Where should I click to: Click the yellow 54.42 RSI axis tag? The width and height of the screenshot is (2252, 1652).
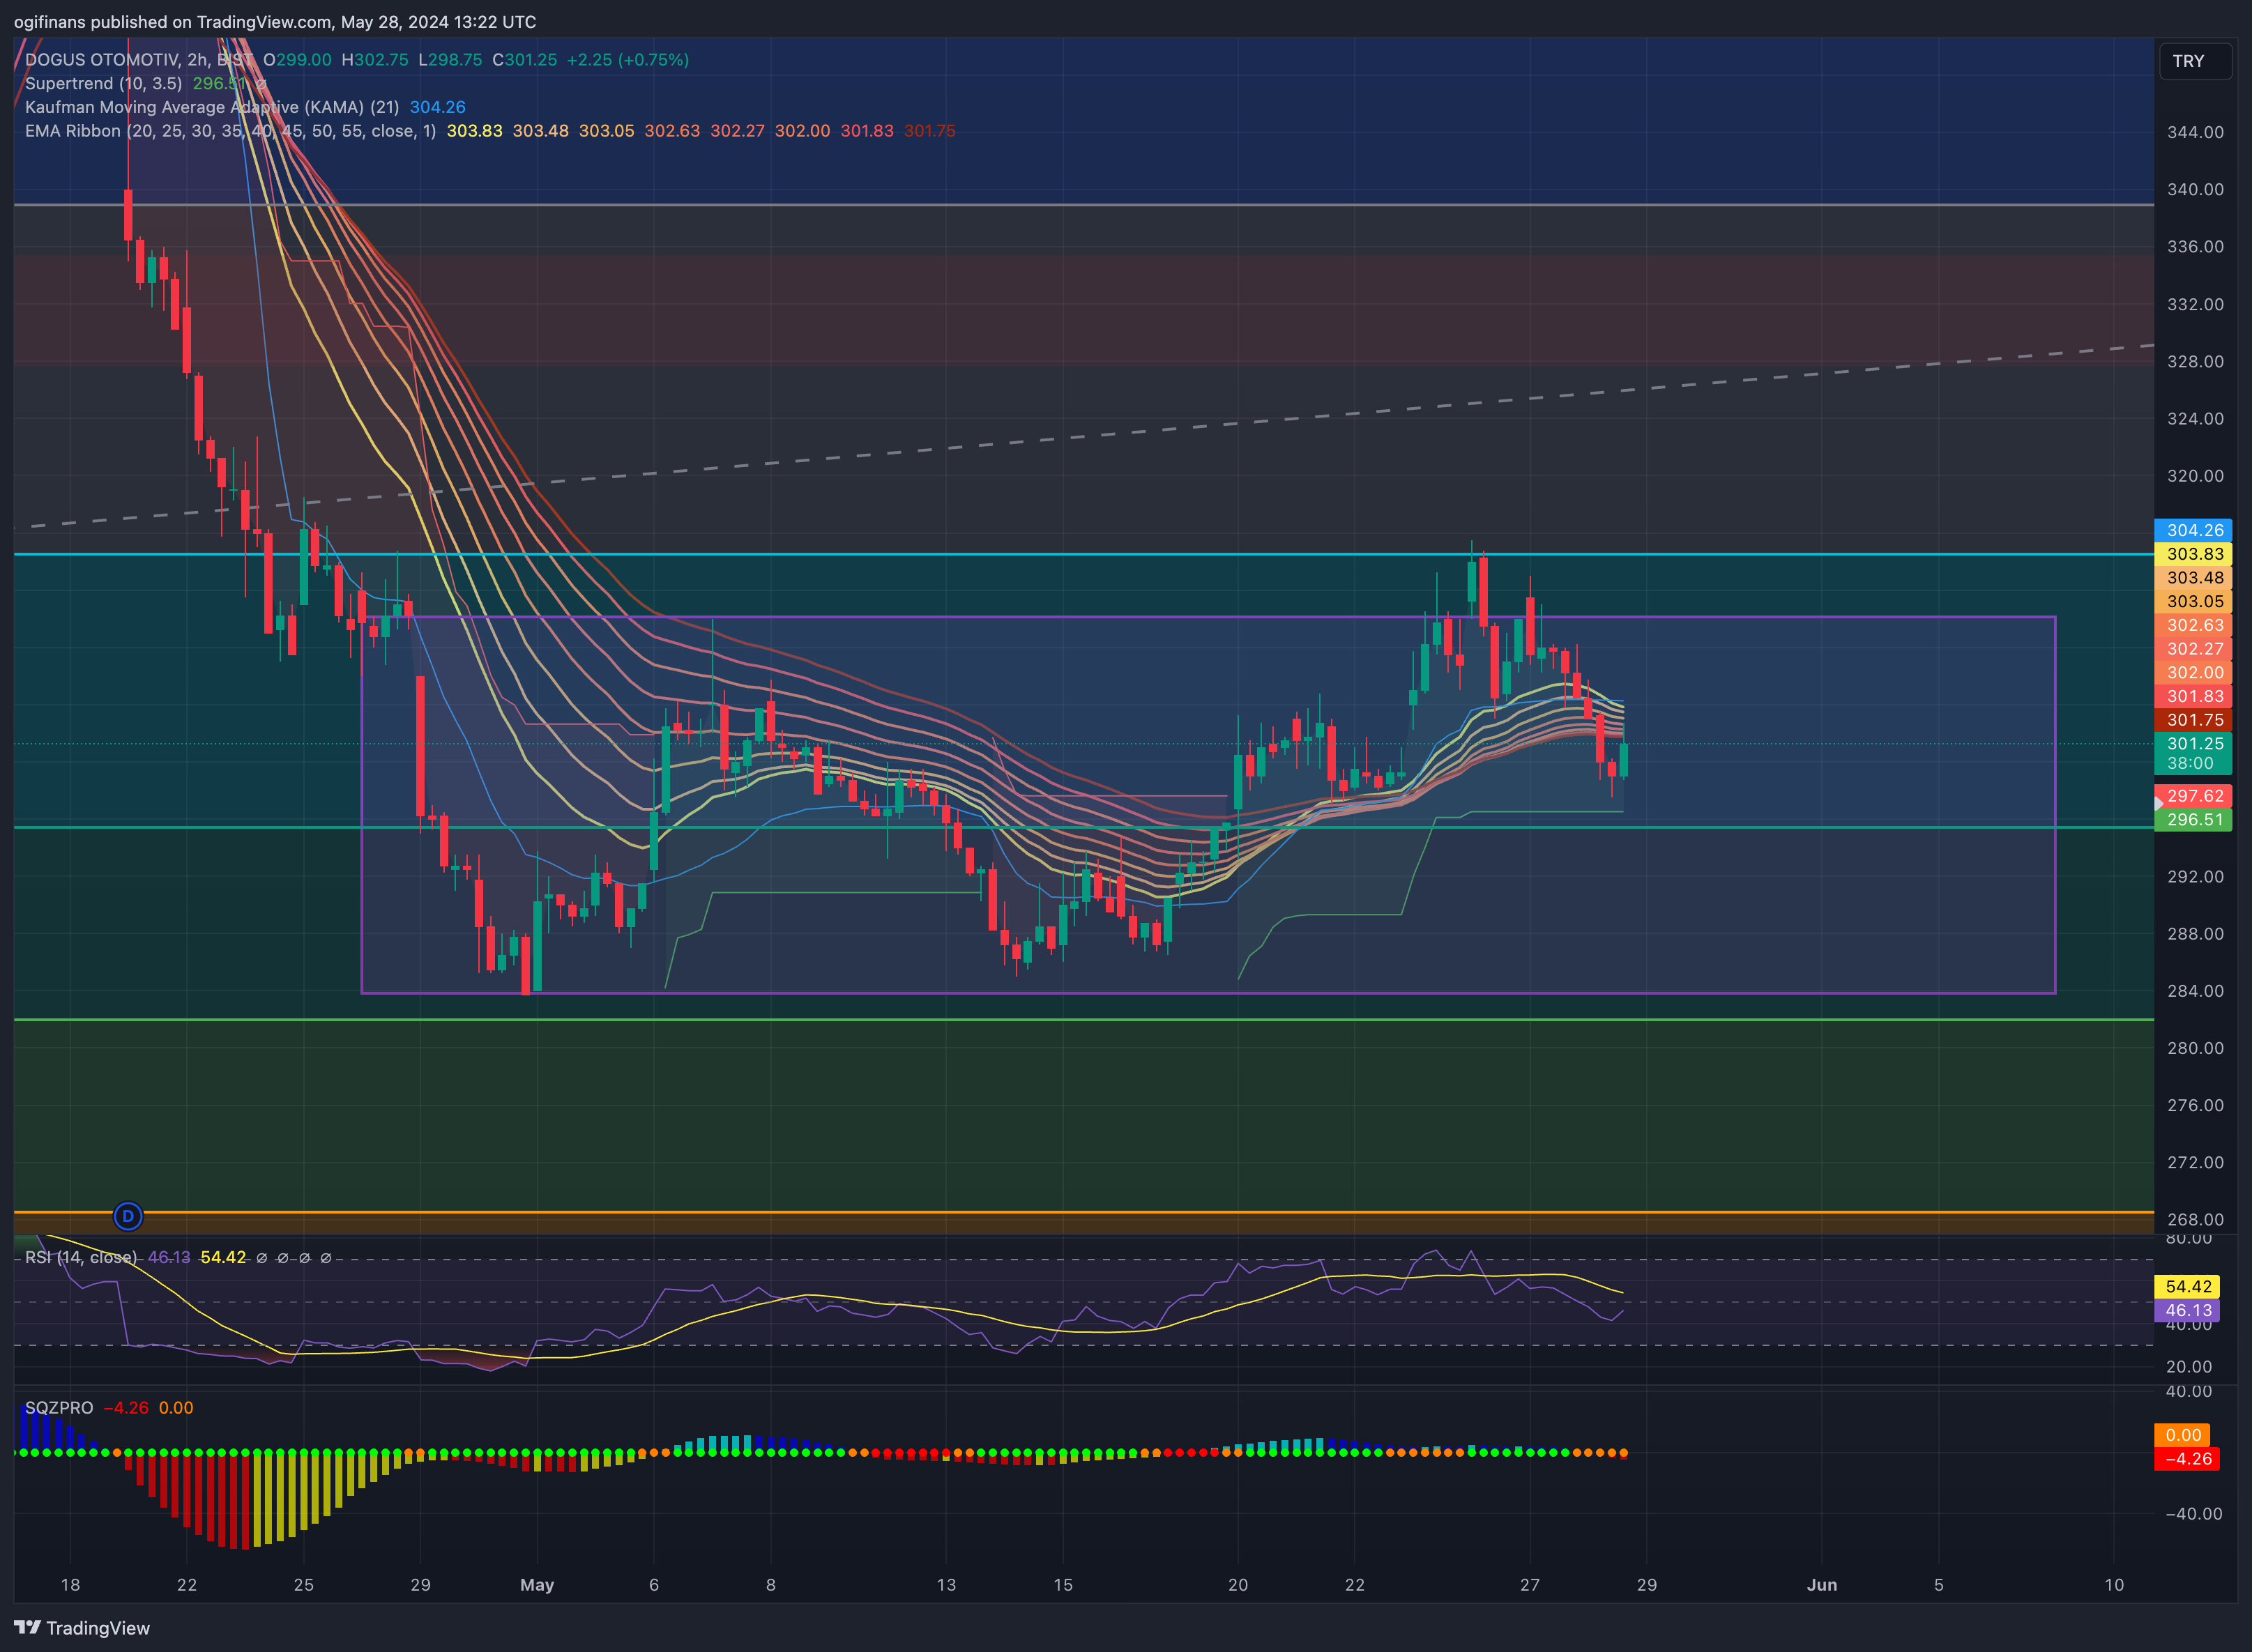click(x=2187, y=1287)
